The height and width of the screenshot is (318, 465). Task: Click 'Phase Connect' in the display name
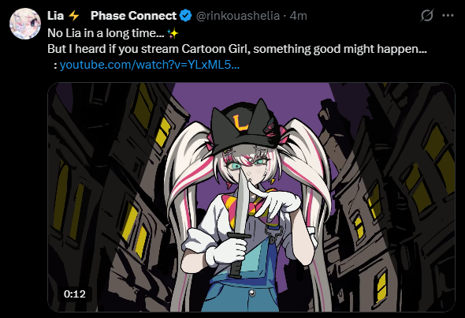point(133,16)
